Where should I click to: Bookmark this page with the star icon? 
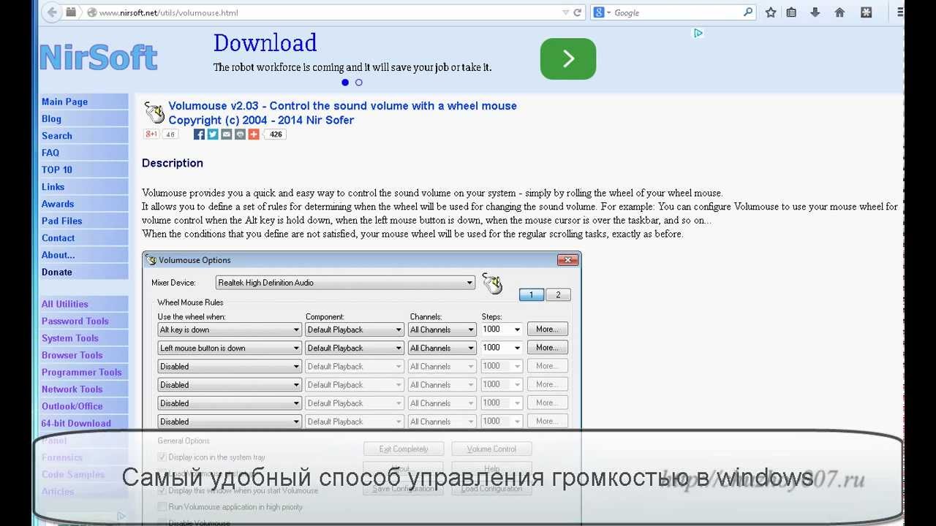771,12
